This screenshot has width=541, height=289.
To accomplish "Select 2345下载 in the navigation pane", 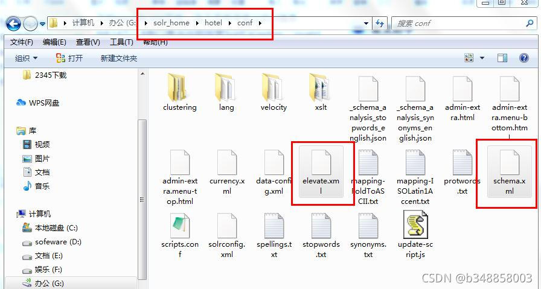I will (x=44, y=75).
